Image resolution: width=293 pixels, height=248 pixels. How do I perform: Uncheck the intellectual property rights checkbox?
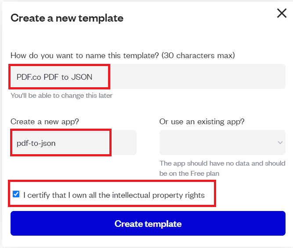click(16, 194)
